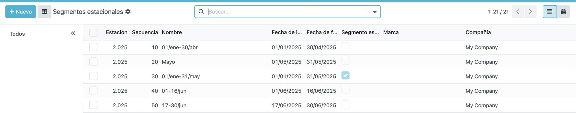
Task: Create a new record with Nuevo
Action: 21,12
